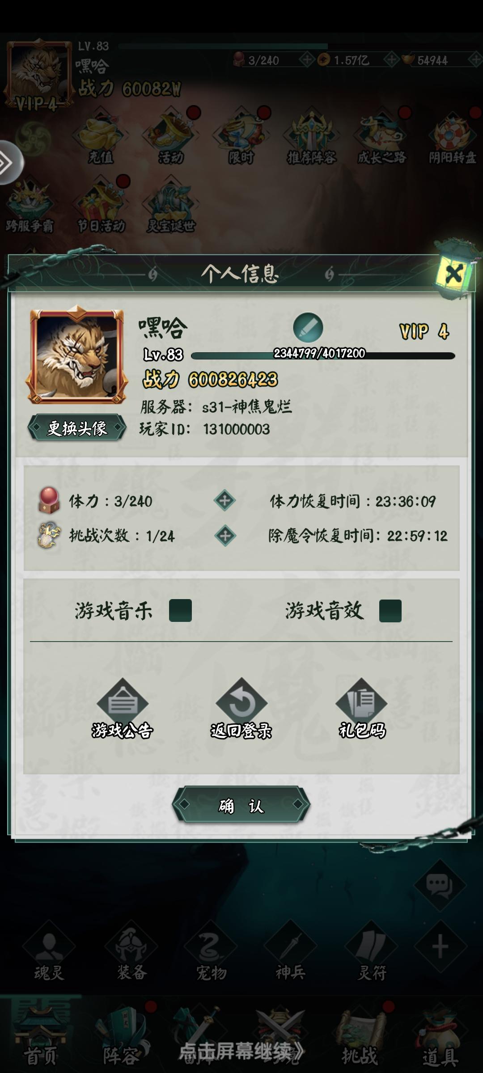Viewport: 483px width, 1073px height.
Task: Select the 返回登录 return-to-login icon
Action: (241, 709)
